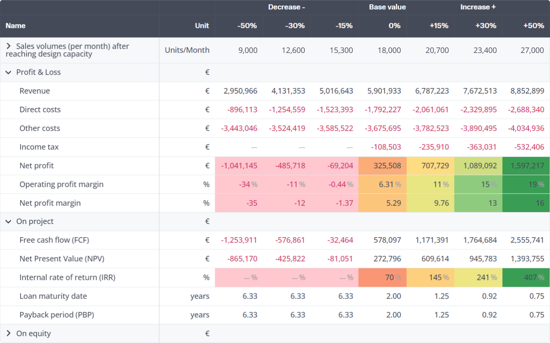Select the +50% column header
The height and width of the screenshot is (343, 550).
pos(534,26)
